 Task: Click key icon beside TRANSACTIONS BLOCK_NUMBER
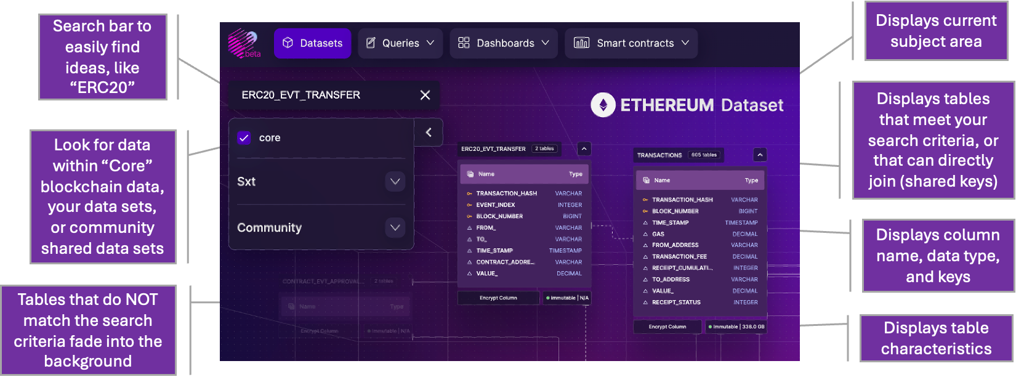tap(645, 211)
